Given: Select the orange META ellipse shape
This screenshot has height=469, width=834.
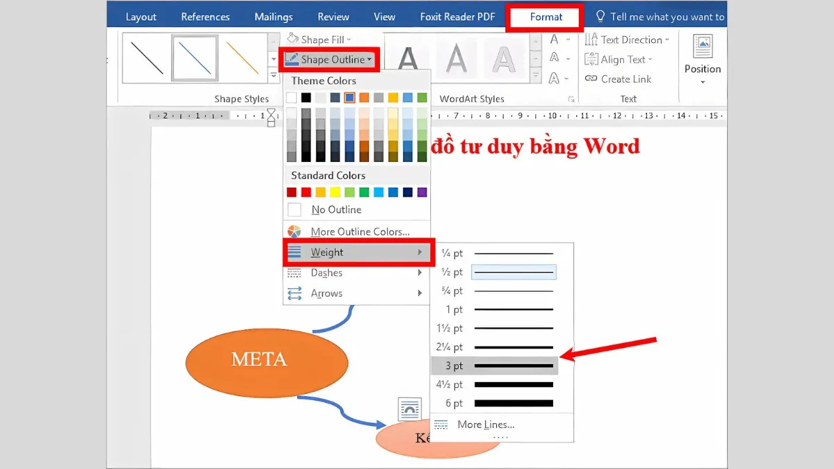Looking at the screenshot, I should pyautogui.click(x=266, y=363).
